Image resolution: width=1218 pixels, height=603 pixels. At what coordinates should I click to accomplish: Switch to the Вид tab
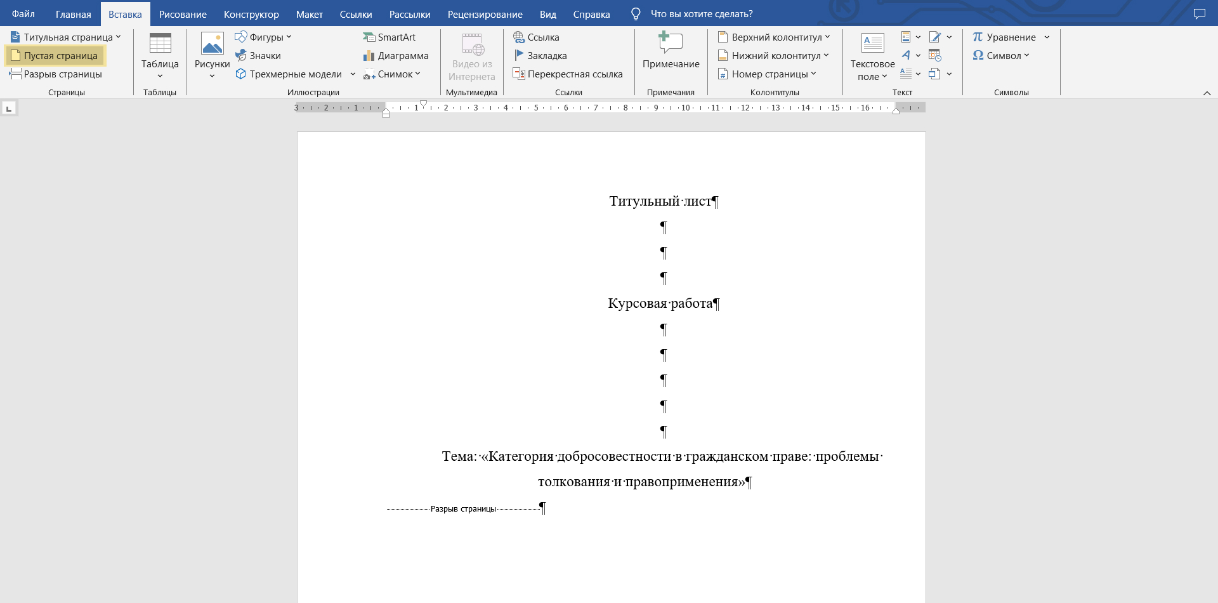tap(548, 13)
